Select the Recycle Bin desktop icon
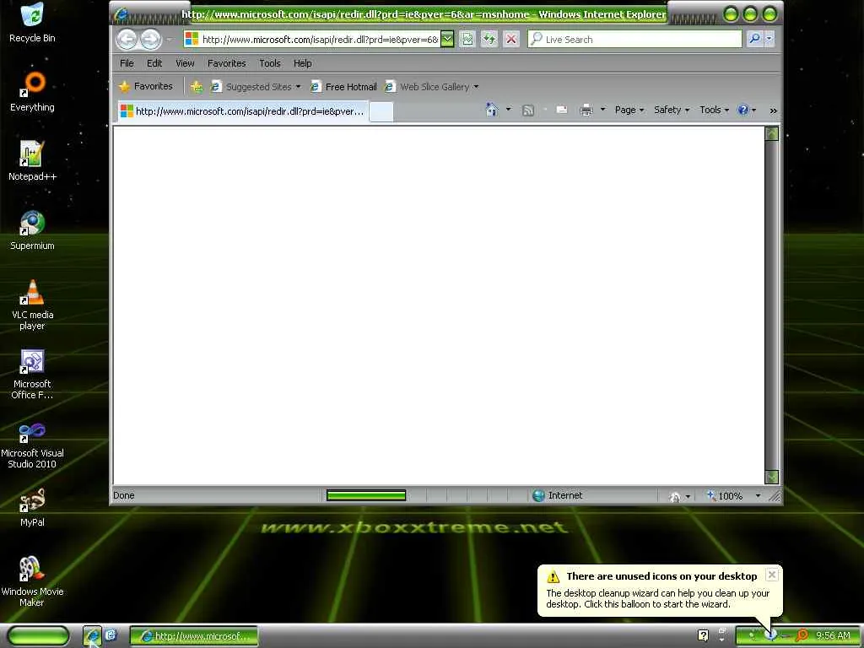 [33, 23]
